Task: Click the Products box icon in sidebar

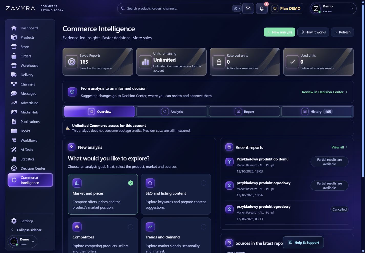Action: coord(14,37)
